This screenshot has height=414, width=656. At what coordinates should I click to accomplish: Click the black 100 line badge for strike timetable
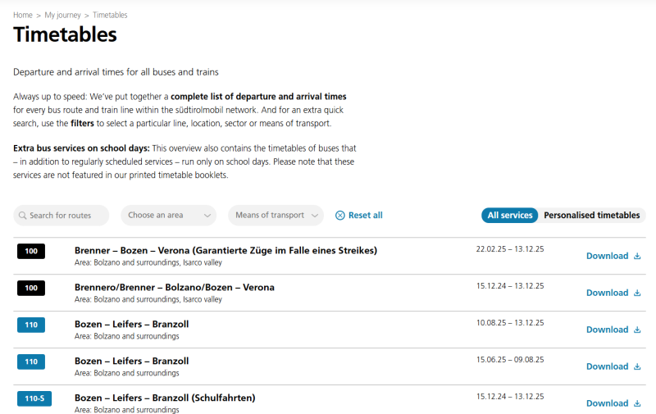31,252
